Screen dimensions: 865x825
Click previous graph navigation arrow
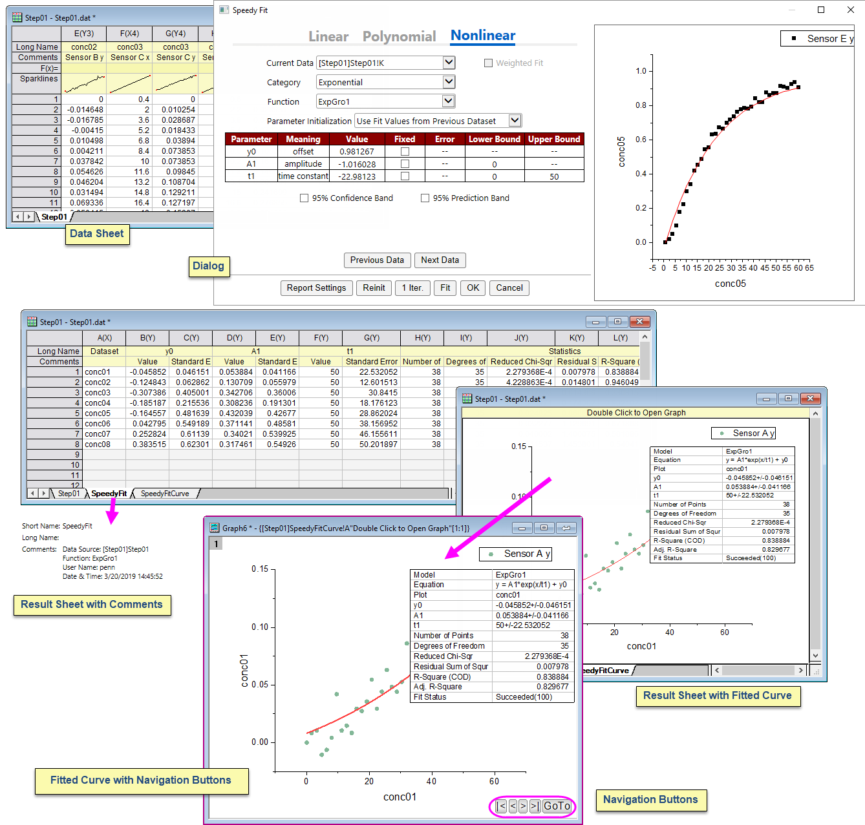(x=513, y=806)
